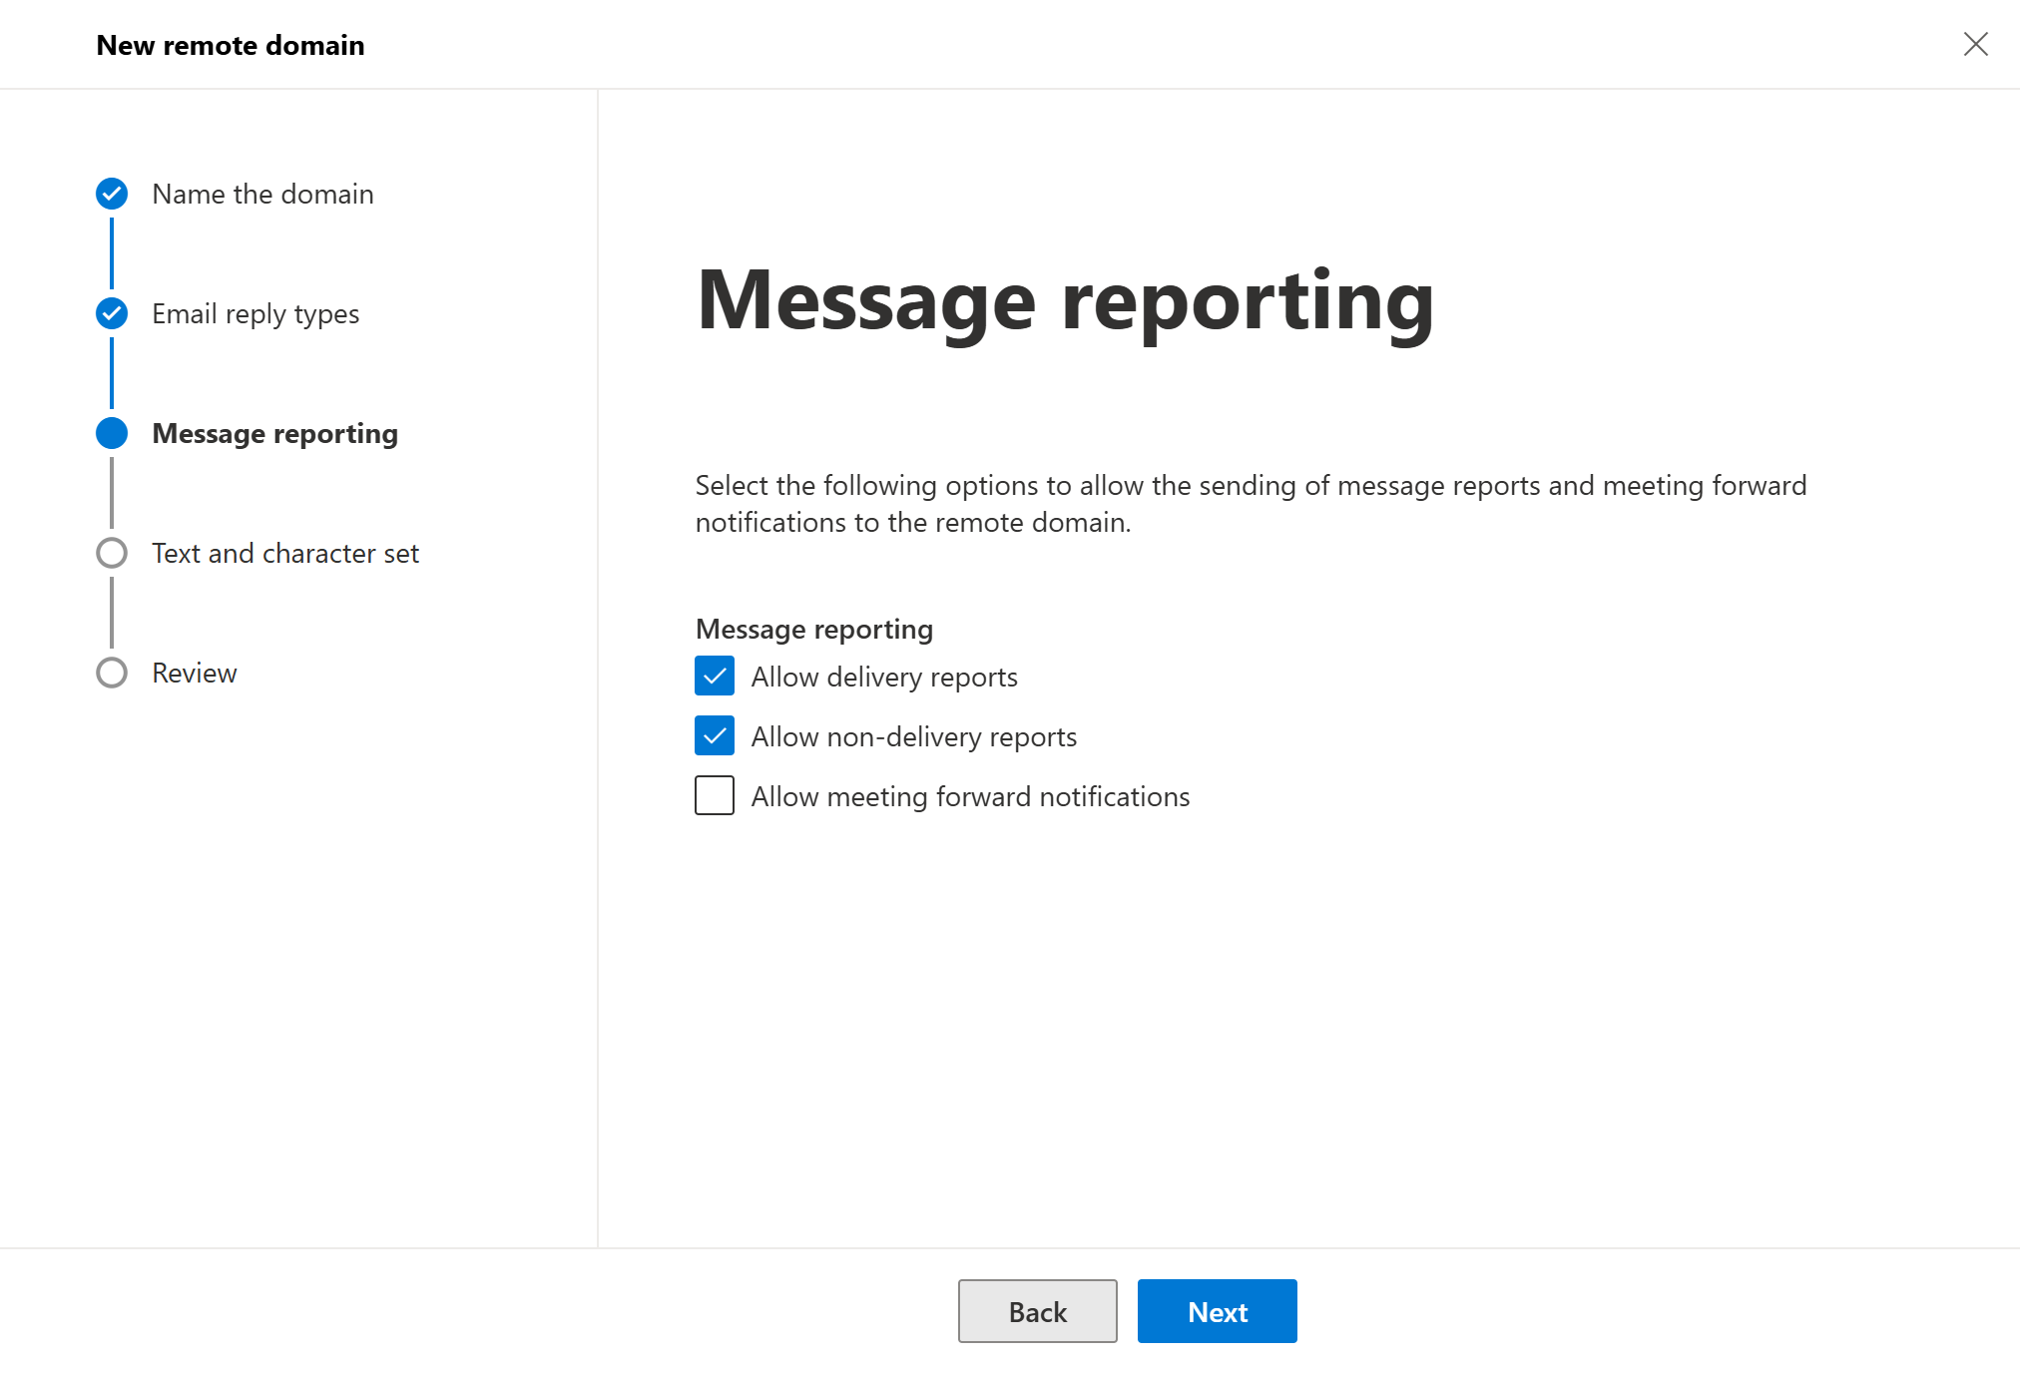
Task: Uncheck Allow delivery reports checkbox
Action: (x=715, y=676)
